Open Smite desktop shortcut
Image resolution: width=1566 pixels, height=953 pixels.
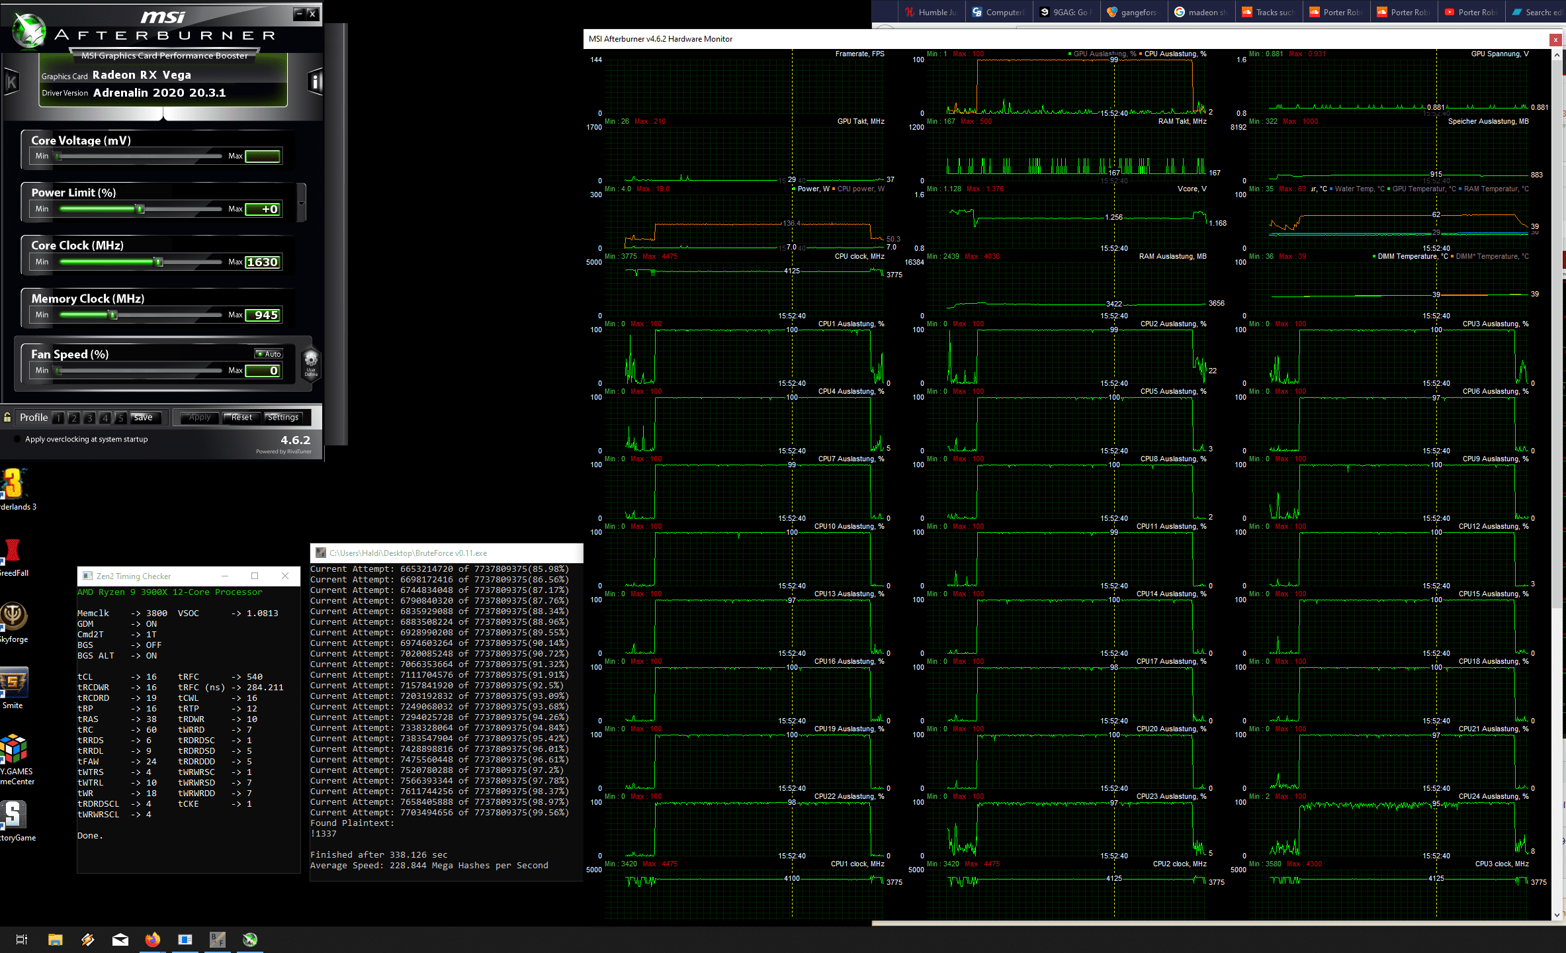13,688
